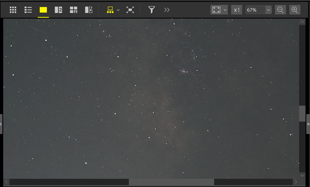Zoom out with the minus magnifier

click(x=280, y=10)
